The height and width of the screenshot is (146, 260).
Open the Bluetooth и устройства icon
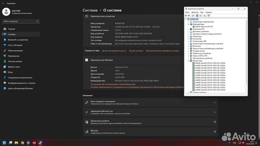click(5, 40)
